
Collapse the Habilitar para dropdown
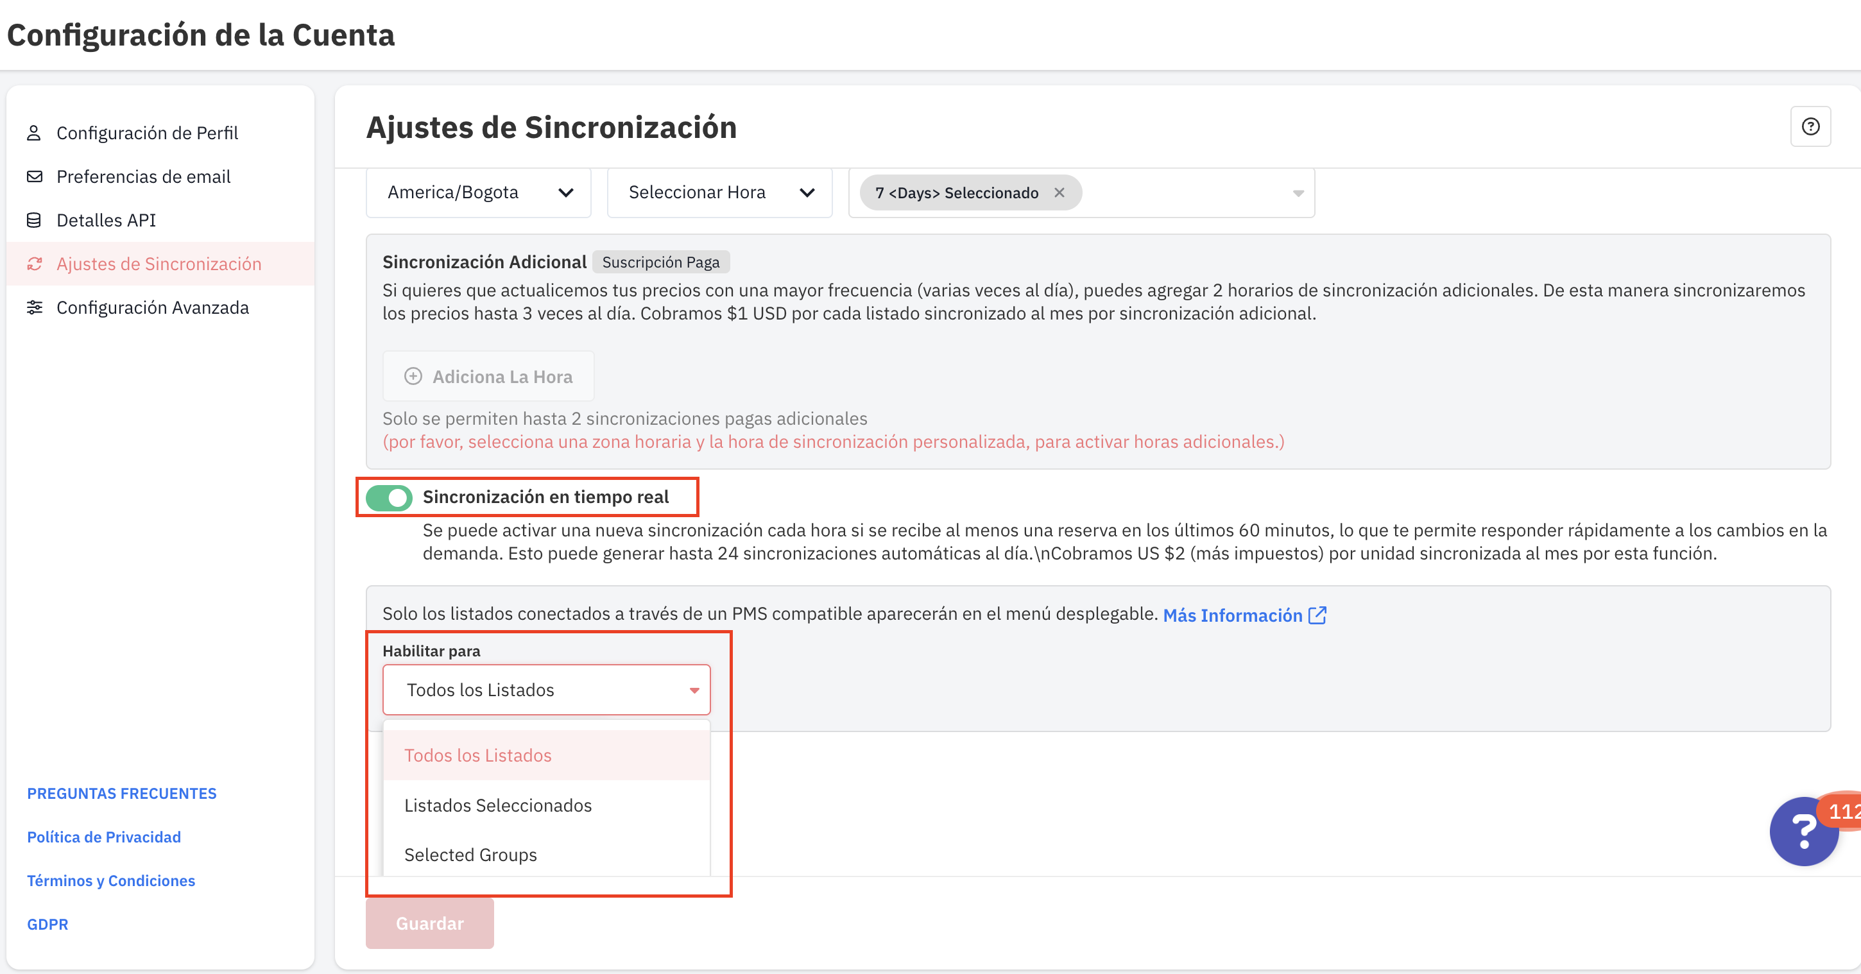click(694, 690)
